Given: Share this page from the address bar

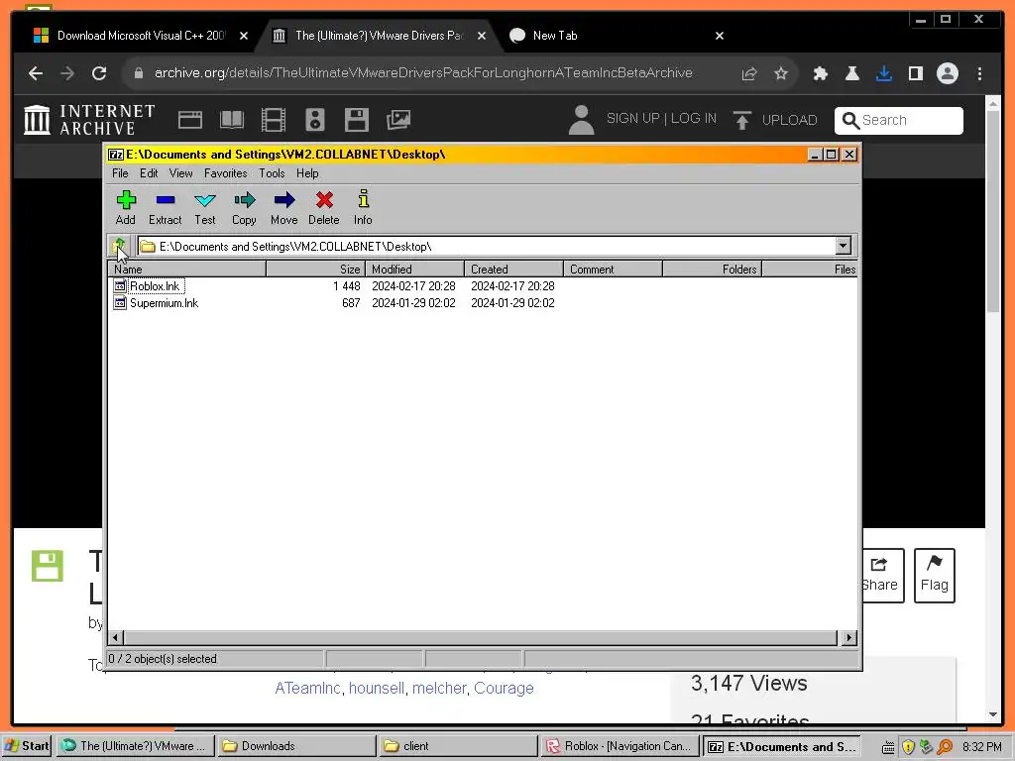Looking at the screenshot, I should tap(749, 73).
